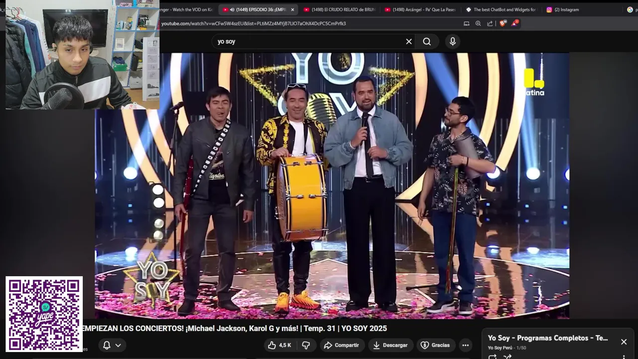Open the Google tab at far right
638x359 pixels.
pyautogui.click(x=631, y=9)
